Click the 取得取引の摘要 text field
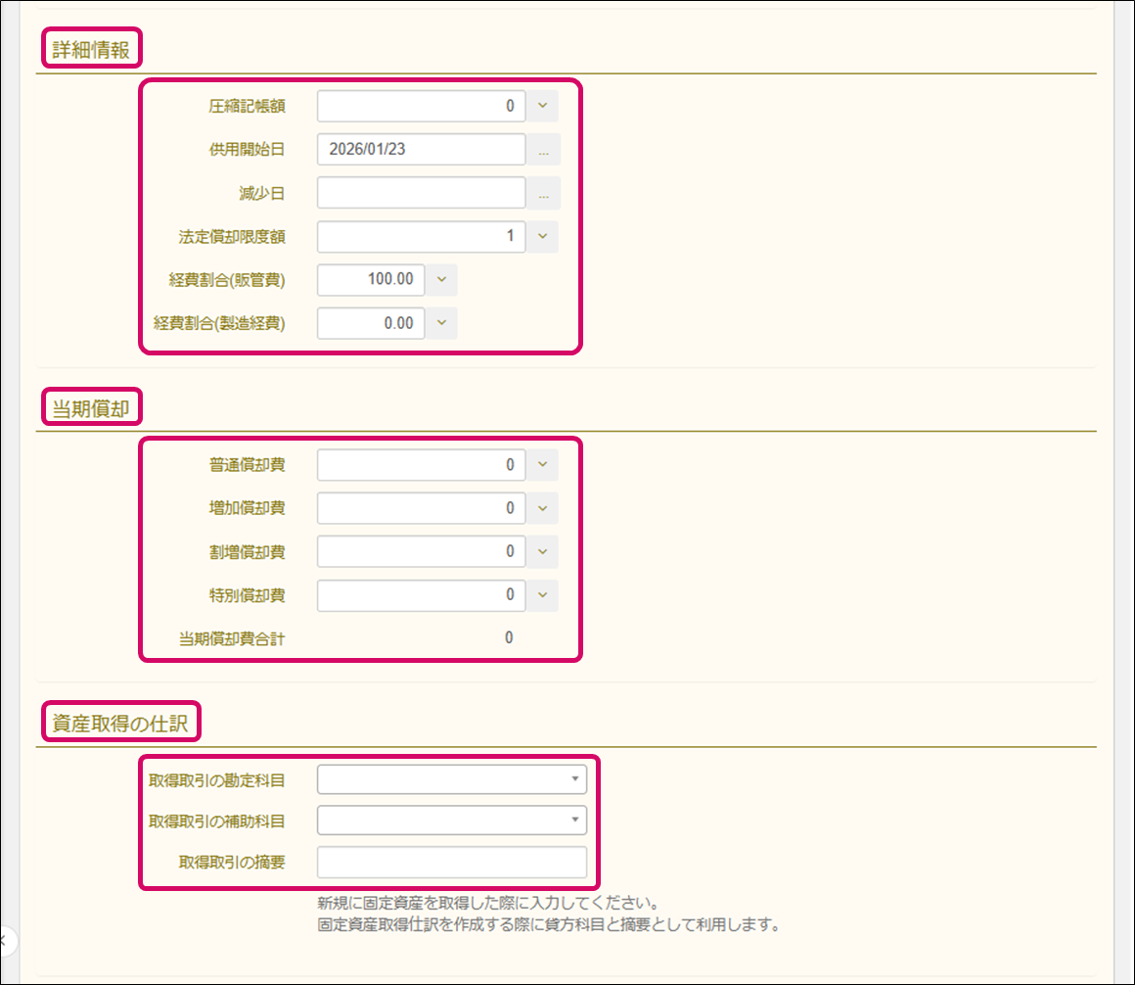Viewport: 1135px width, 985px height. (452, 863)
